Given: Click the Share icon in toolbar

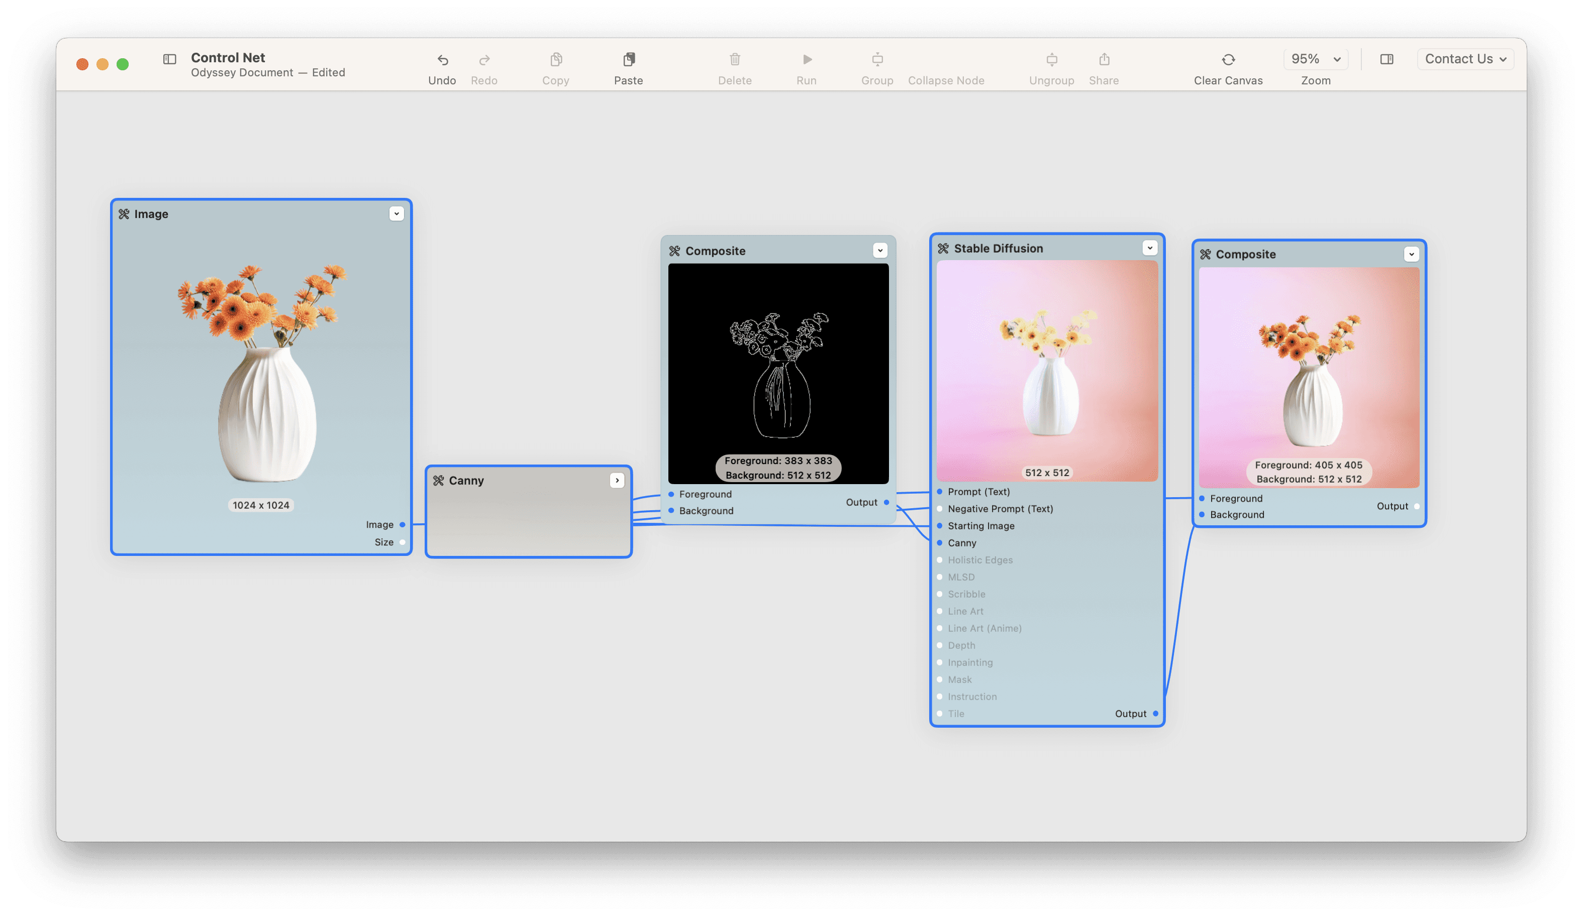Looking at the screenshot, I should pyautogui.click(x=1104, y=60).
